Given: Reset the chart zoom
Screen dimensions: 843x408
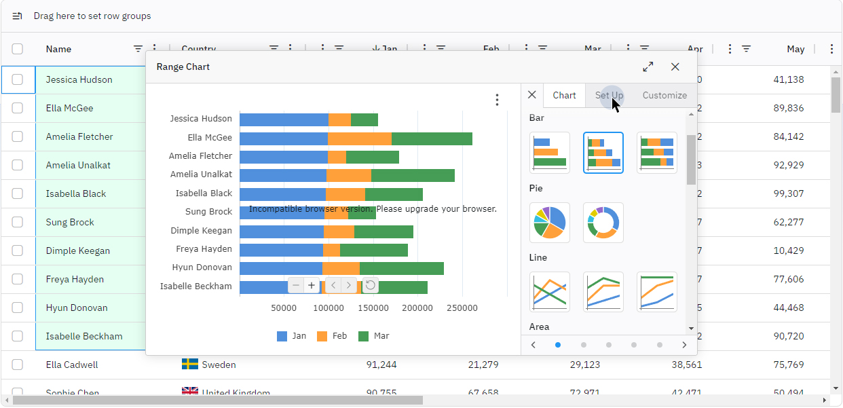Looking at the screenshot, I should [x=371, y=285].
